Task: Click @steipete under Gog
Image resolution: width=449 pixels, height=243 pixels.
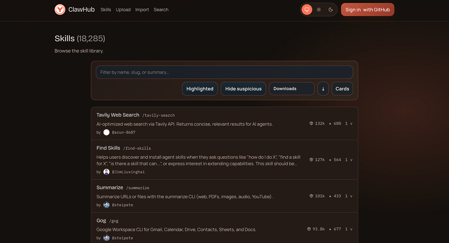Action: point(122,238)
